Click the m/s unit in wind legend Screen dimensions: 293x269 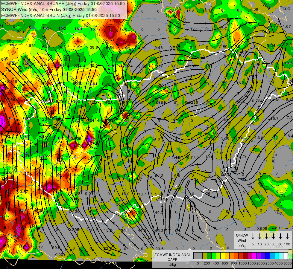(x=242, y=245)
